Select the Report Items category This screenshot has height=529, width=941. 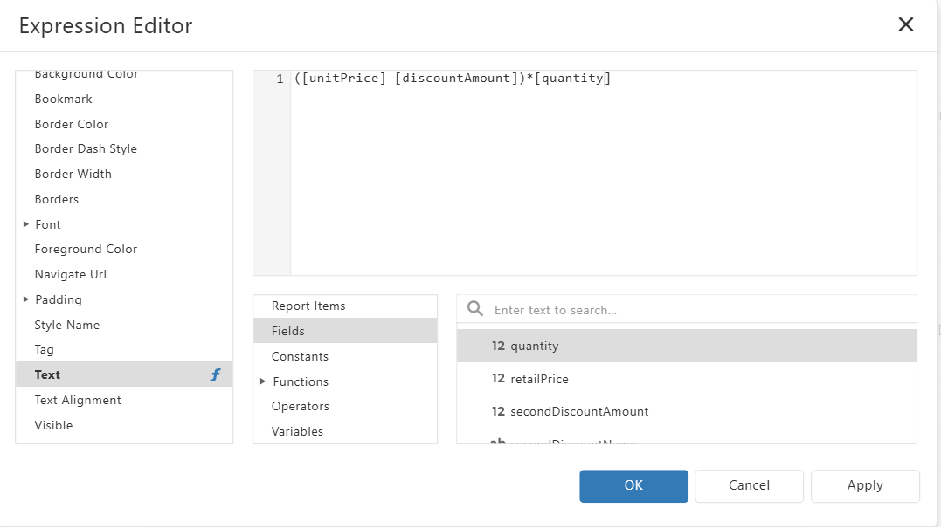(x=308, y=306)
